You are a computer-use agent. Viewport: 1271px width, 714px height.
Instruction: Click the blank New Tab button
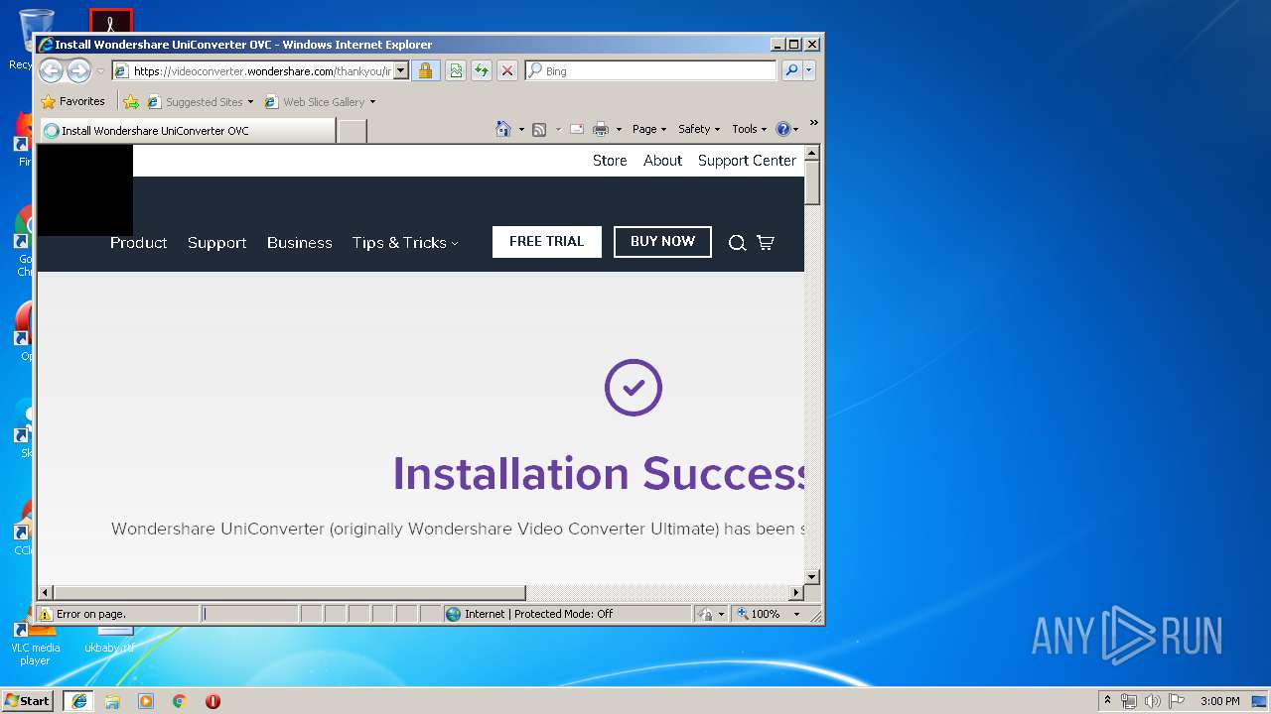point(353,131)
